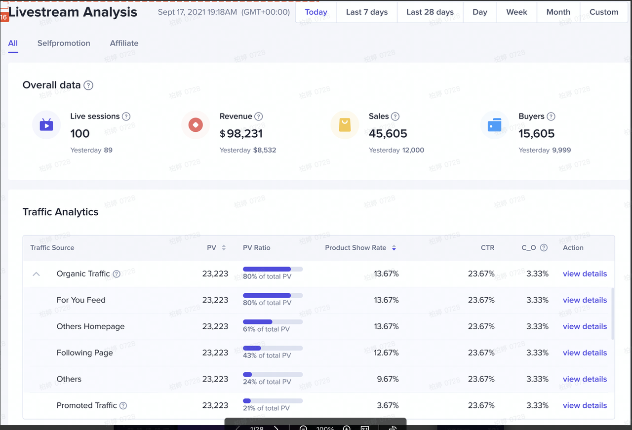Click the For You Feed row label
The height and width of the screenshot is (430, 632).
[81, 300]
